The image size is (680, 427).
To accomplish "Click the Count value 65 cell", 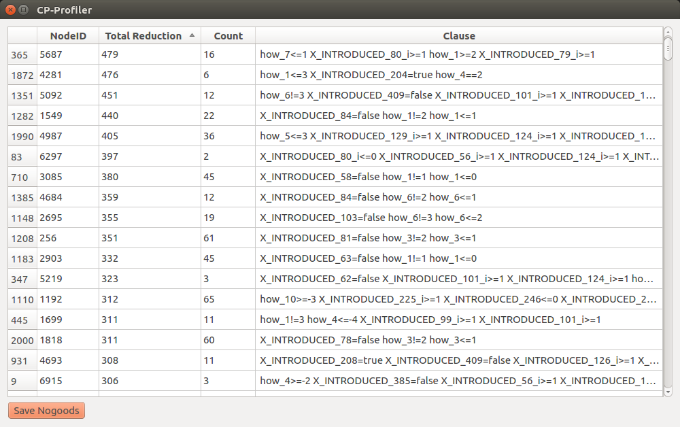I will [228, 299].
